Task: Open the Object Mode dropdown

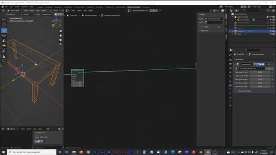Action: pos(14,11)
